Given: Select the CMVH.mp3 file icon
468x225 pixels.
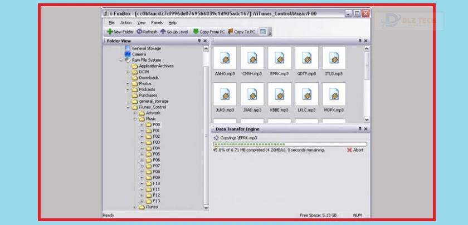Looking at the screenshot, I should (252, 58).
